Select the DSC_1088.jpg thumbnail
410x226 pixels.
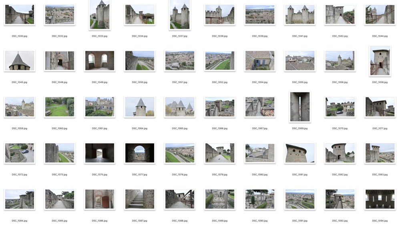pos(180,199)
